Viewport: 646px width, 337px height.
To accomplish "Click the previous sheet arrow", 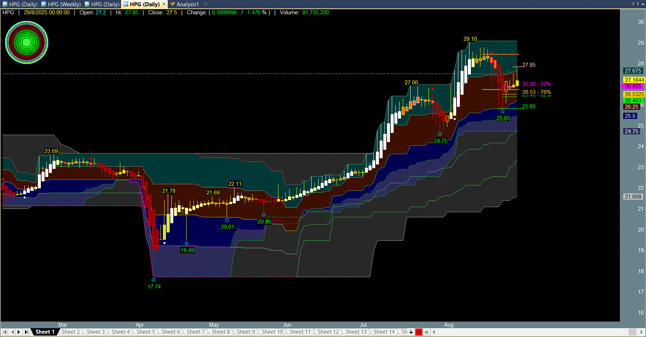I will (12, 332).
